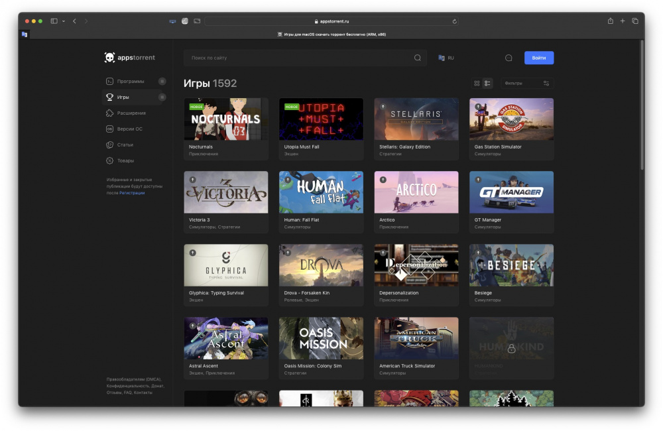Click the Статьи masks icon

(x=109, y=145)
